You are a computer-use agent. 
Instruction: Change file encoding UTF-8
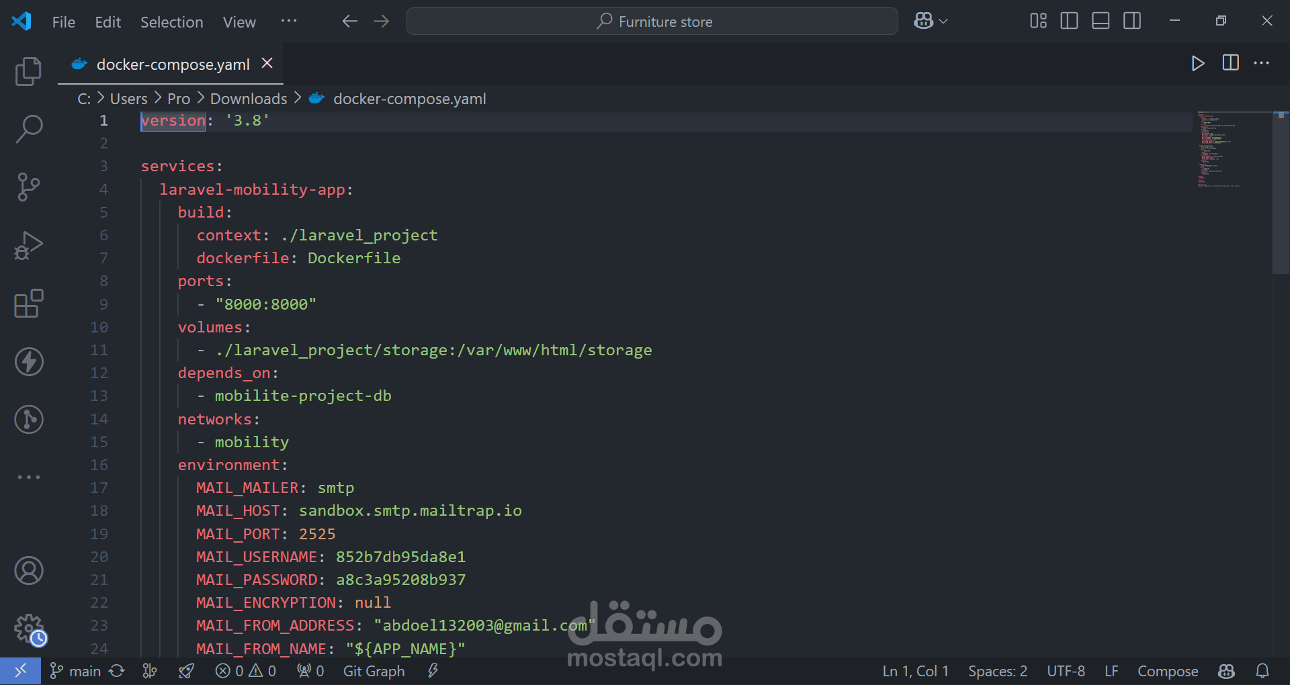point(1066,671)
